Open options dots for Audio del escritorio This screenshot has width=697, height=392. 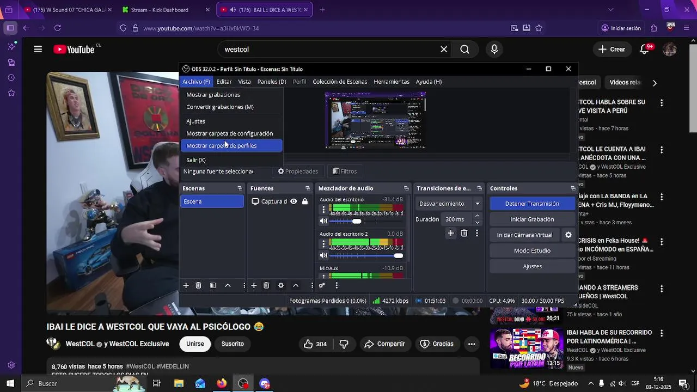point(323,209)
